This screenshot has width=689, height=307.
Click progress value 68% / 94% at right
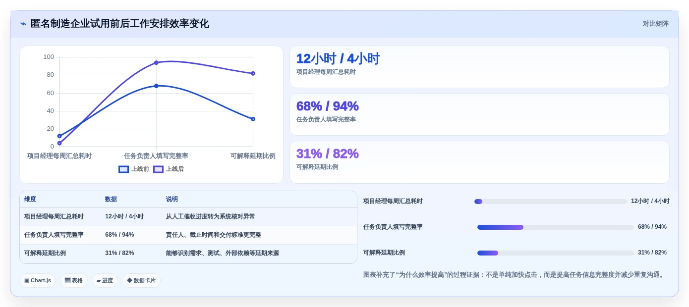coord(652,227)
